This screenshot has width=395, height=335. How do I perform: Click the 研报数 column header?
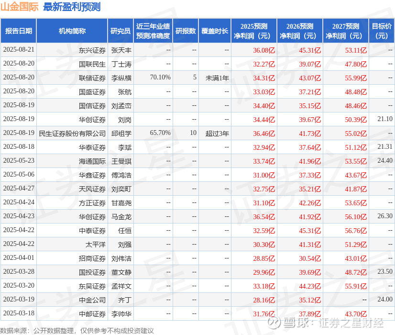tap(186, 31)
